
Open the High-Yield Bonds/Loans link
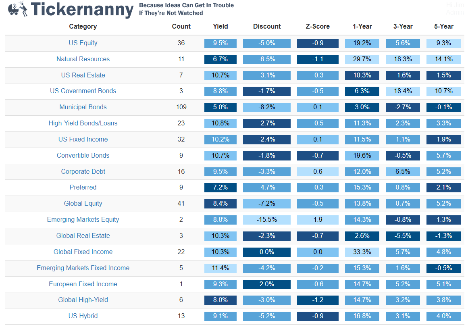coord(83,123)
